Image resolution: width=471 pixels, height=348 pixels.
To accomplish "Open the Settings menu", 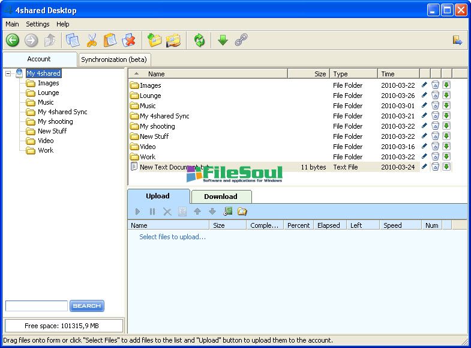I will pos(38,24).
